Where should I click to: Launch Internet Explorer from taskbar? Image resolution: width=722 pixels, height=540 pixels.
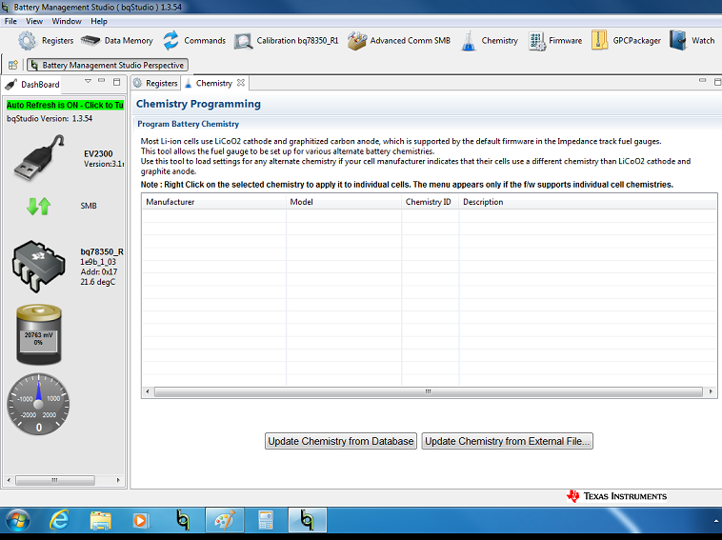pos(59,521)
